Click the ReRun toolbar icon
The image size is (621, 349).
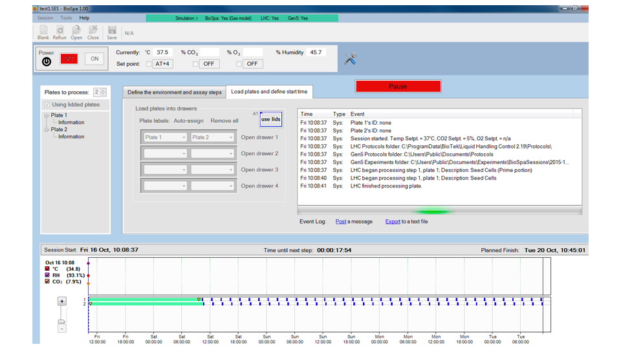point(60,32)
